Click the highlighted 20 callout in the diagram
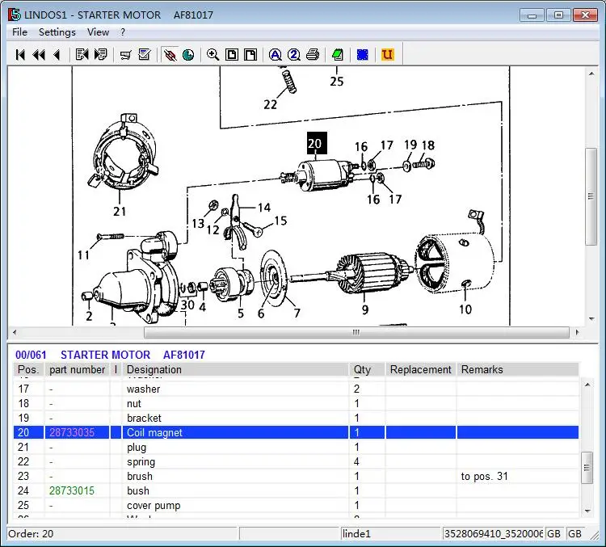The width and height of the screenshot is (606, 547). point(317,143)
